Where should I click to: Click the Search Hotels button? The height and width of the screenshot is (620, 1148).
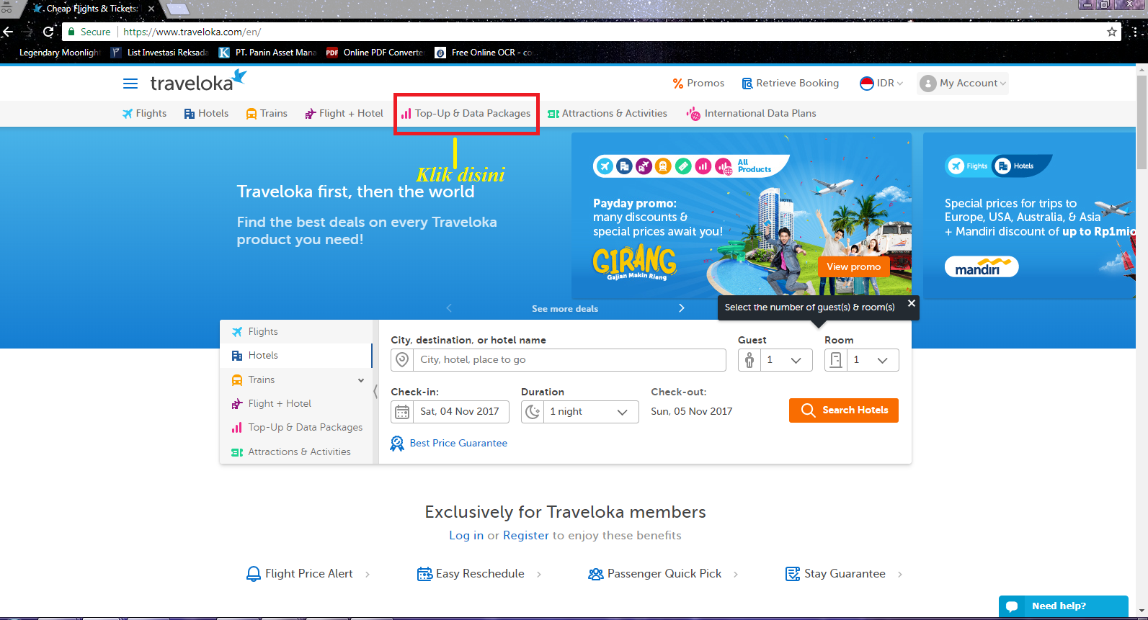(x=844, y=410)
